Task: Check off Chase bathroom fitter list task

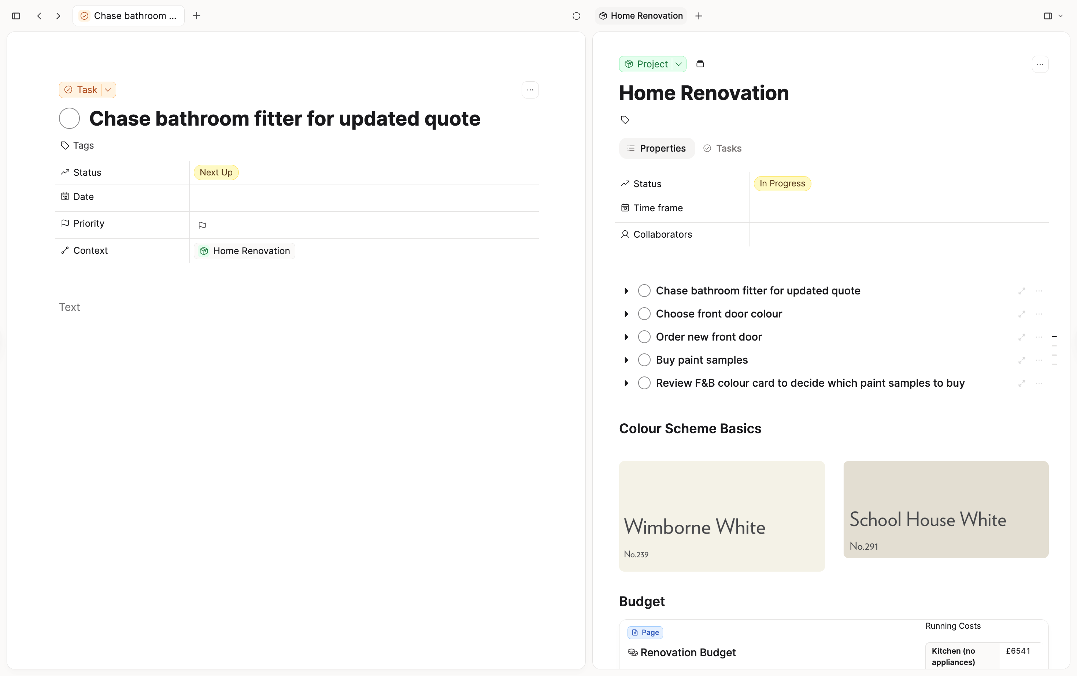Action: click(644, 291)
